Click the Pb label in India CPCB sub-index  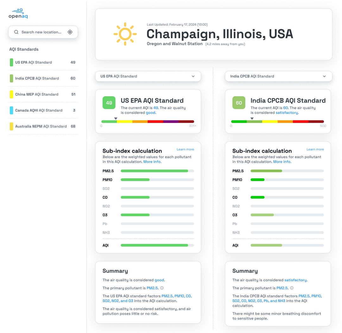pyautogui.click(x=235, y=224)
